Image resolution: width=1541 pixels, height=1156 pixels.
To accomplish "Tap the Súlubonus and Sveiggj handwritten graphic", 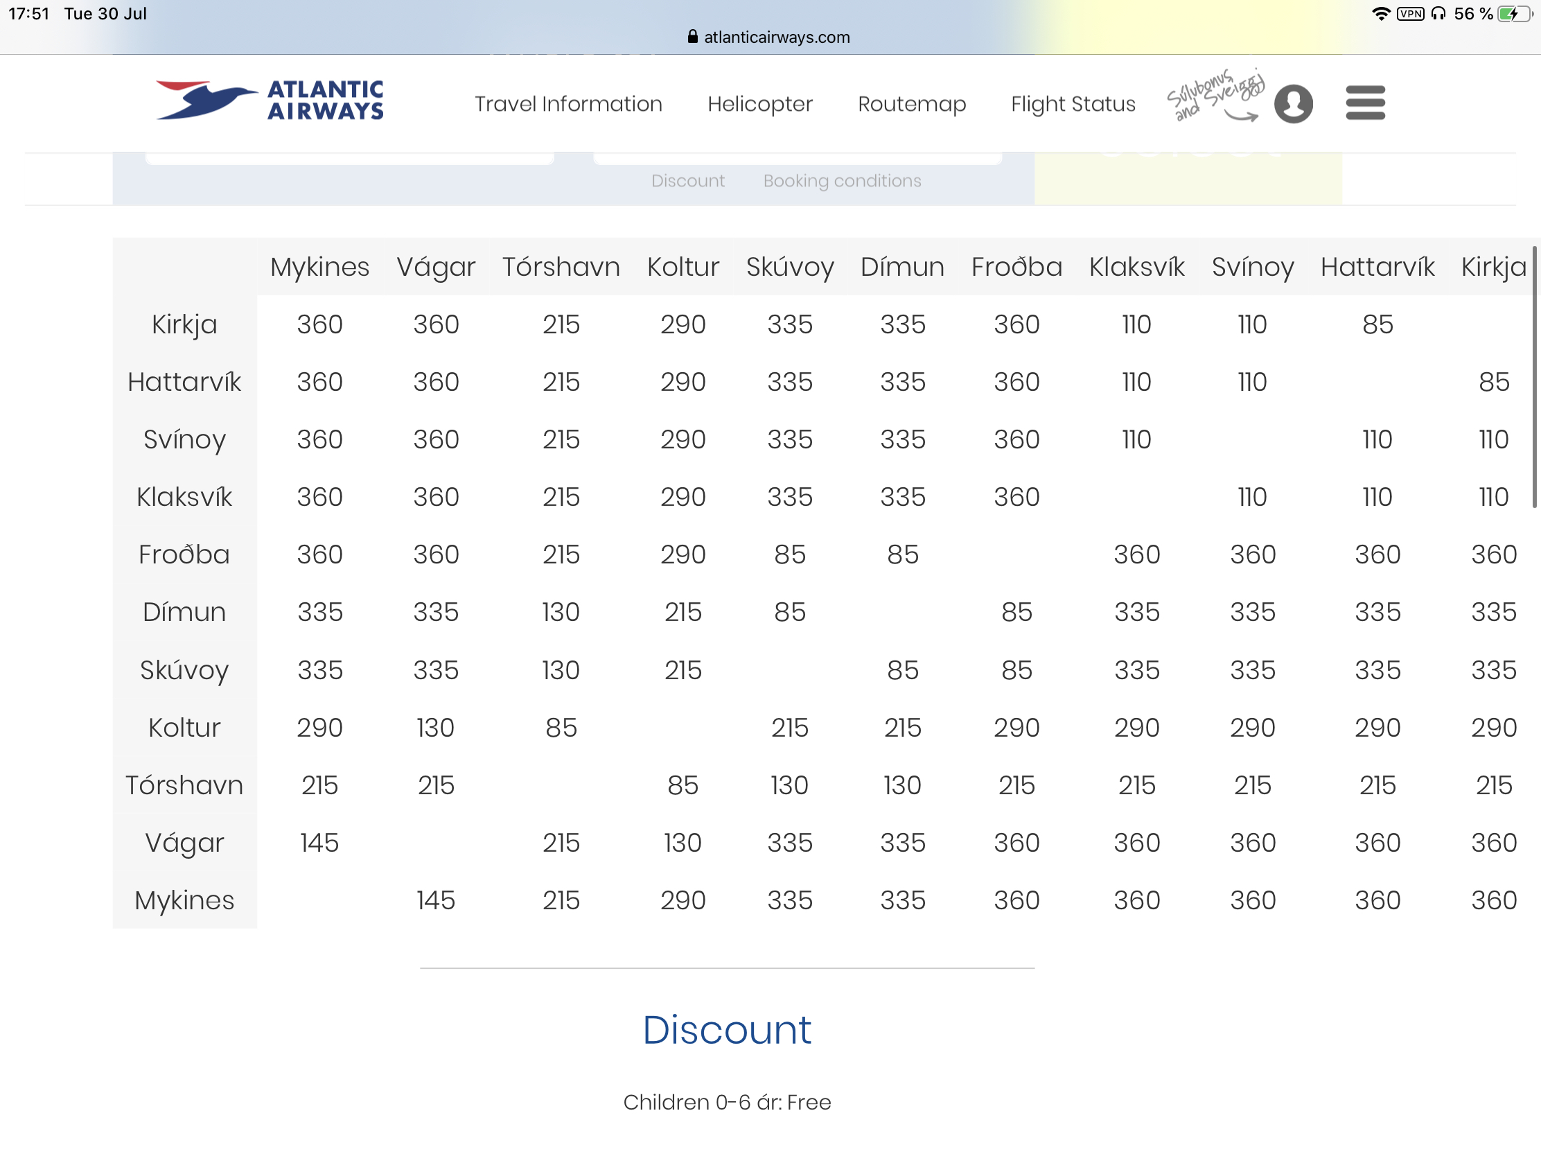I will click(x=1215, y=96).
